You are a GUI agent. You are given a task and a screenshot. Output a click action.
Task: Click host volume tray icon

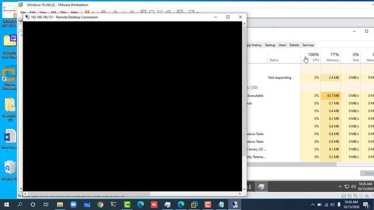(333, 205)
